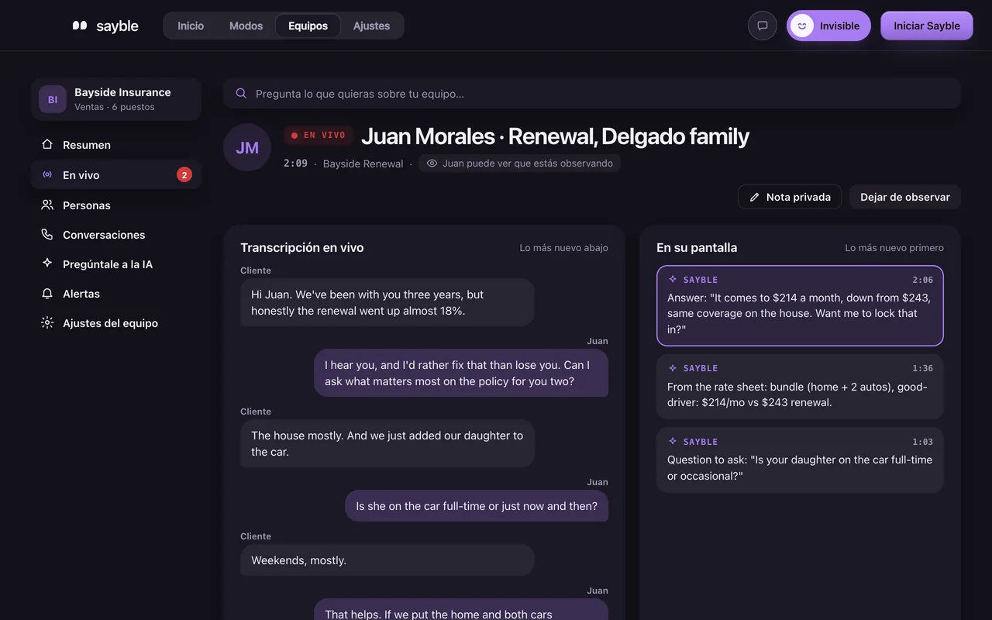Click the team question search field
The width and height of the screenshot is (992, 620).
(x=592, y=93)
